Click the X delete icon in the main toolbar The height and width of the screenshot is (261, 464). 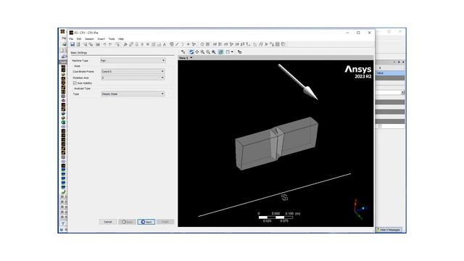click(148, 44)
